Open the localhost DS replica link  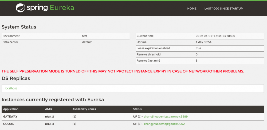11,88
